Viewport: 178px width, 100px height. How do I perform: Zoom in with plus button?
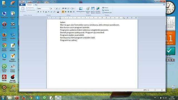tap(162, 90)
